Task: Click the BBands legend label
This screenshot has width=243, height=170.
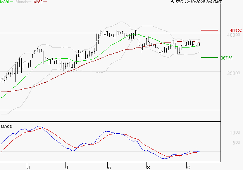Action: (x=22, y=2)
